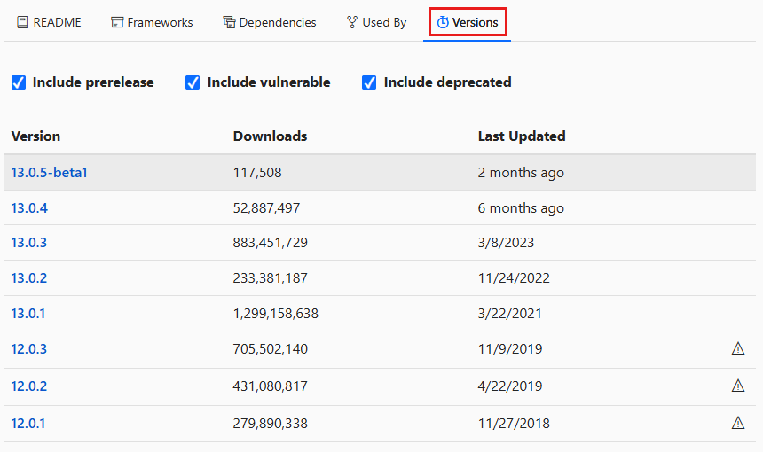
Task: Click download count 431,080,817
Action: tap(271, 386)
